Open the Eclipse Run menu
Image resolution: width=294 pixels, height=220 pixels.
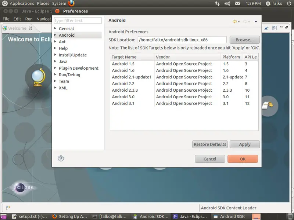pos(29,19)
